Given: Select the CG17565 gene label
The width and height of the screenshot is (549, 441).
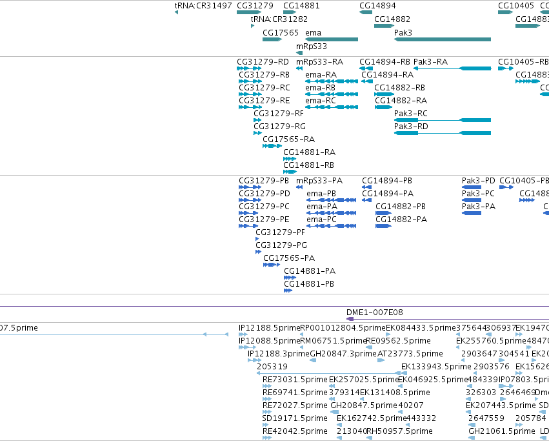Looking at the screenshot, I should tap(281, 32).
